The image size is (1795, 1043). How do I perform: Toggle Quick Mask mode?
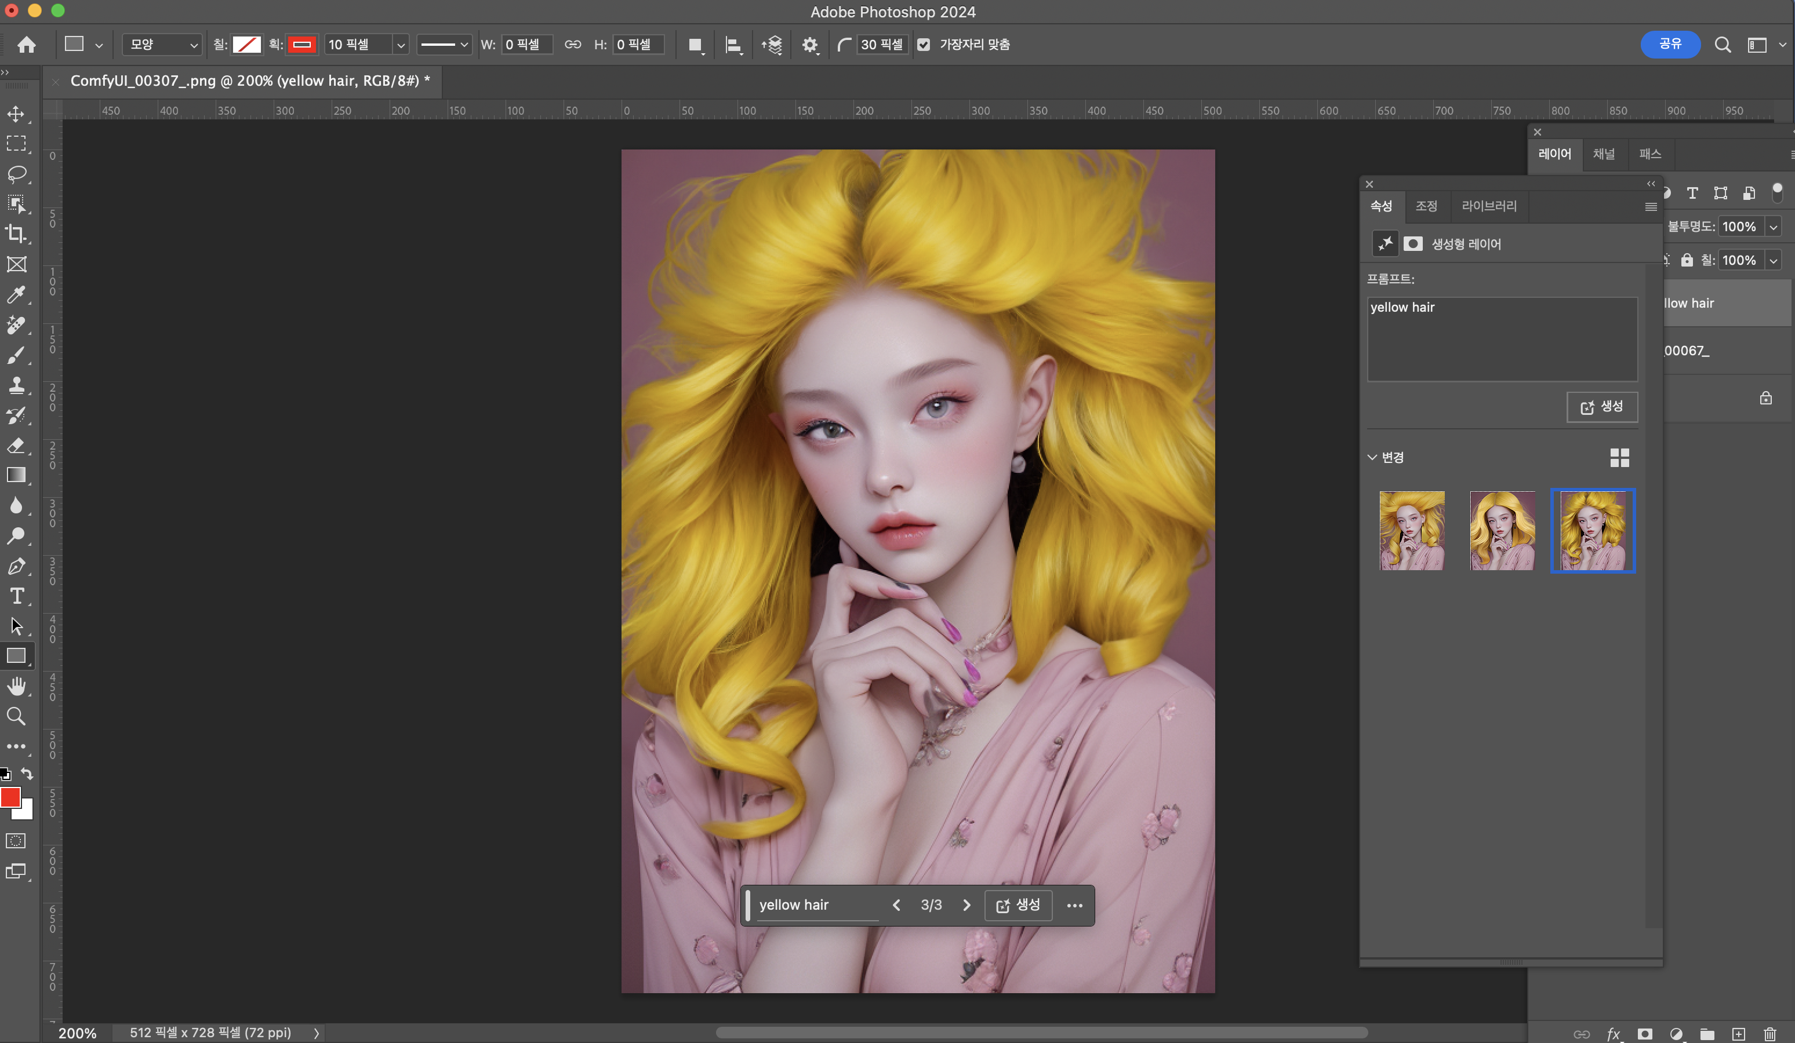tap(16, 841)
